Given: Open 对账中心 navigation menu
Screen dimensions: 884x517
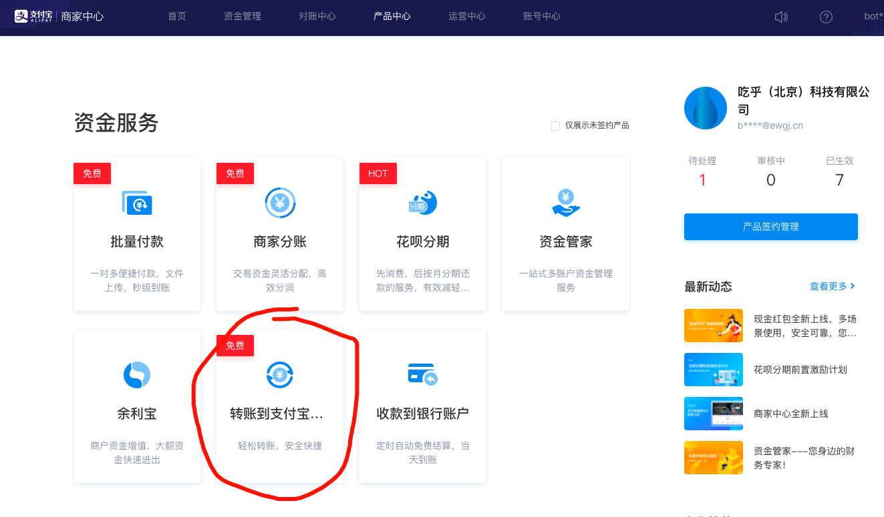Looking at the screenshot, I should click(317, 16).
